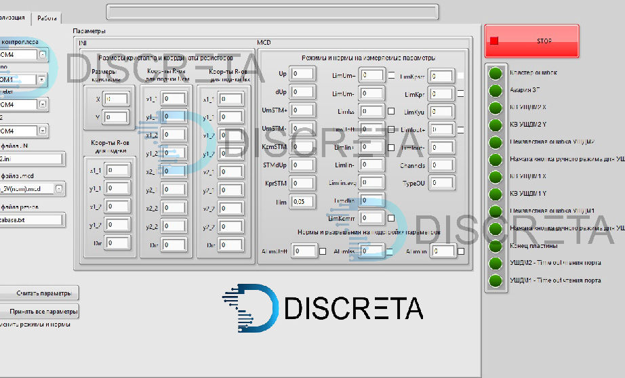Click the КЗ УШДМ2 Y indicator LED
Image resolution: width=625 pixels, height=378 pixels.
pyautogui.click(x=496, y=125)
